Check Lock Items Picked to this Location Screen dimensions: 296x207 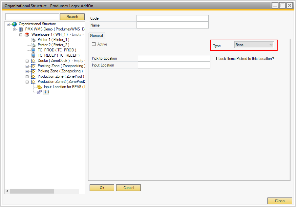click(215, 59)
